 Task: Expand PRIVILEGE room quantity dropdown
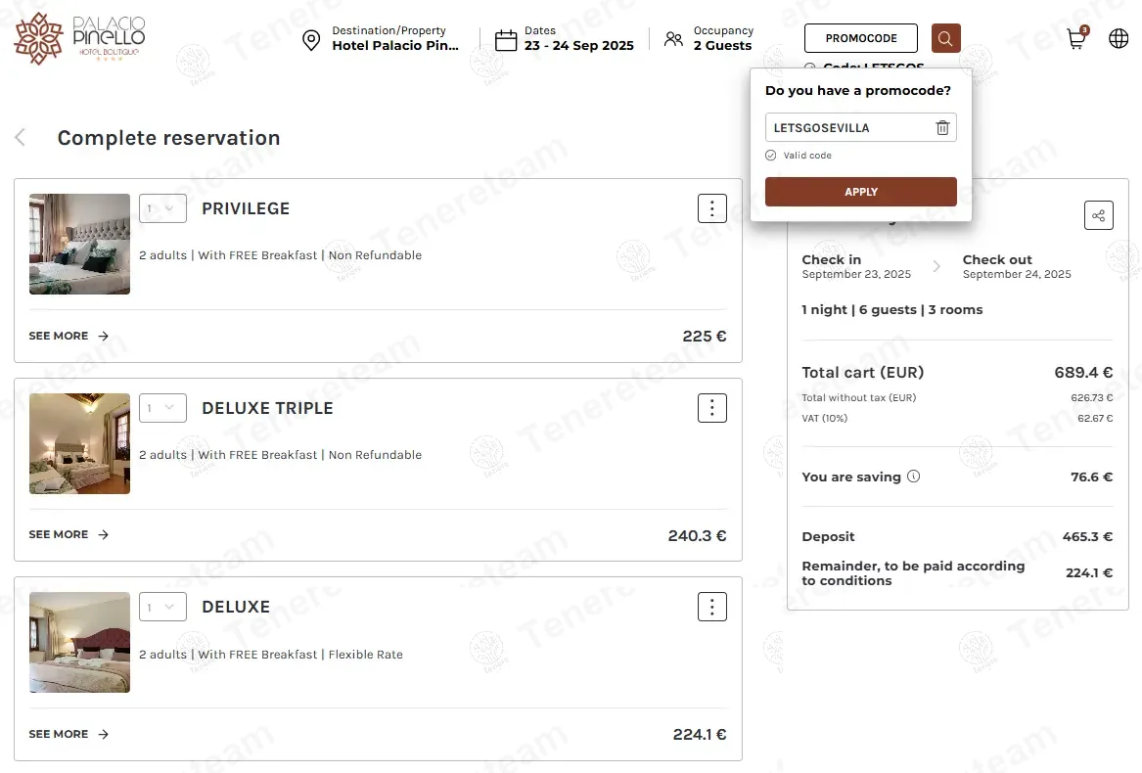(x=163, y=208)
